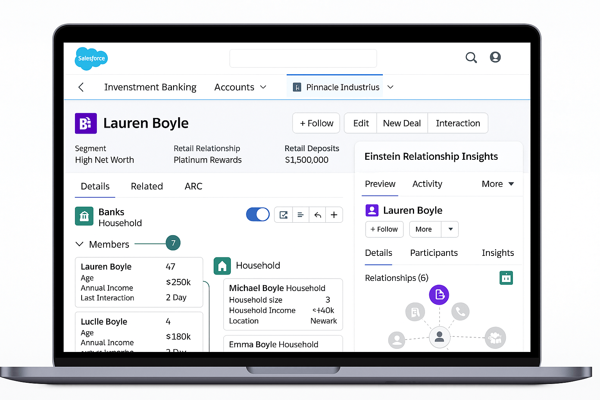The height and width of the screenshot is (400, 600).
Task: Switch to the ARC tab
Action: [193, 186]
